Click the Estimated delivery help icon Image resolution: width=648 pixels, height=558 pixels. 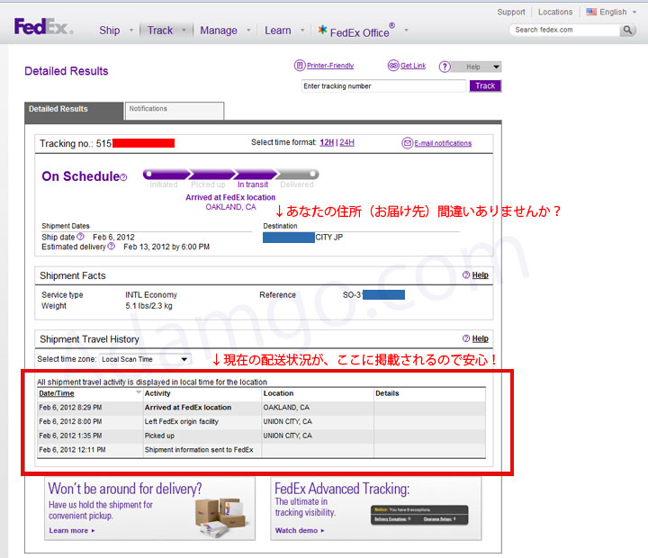click(x=112, y=246)
